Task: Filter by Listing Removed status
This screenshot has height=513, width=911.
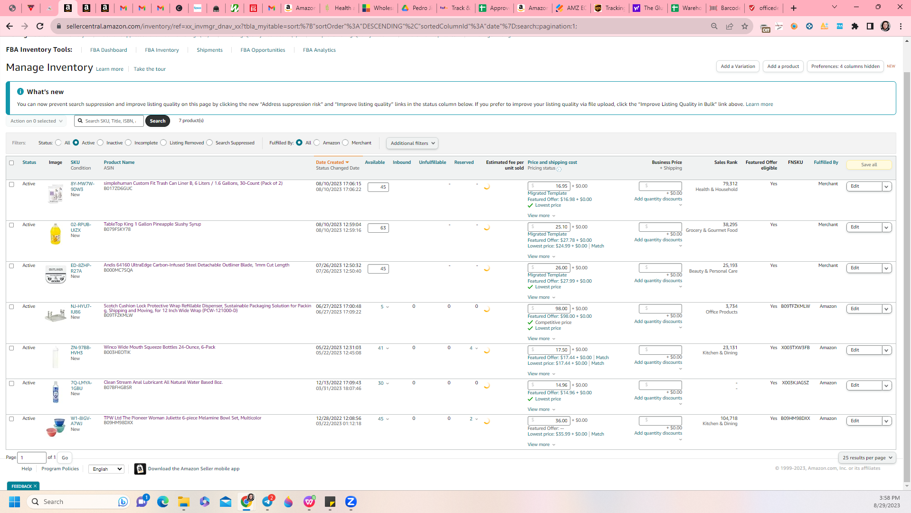Action: tap(163, 142)
